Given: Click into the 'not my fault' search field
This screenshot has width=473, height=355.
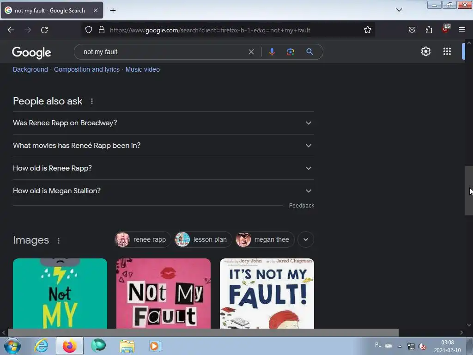Looking at the screenshot, I should [163, 52].
